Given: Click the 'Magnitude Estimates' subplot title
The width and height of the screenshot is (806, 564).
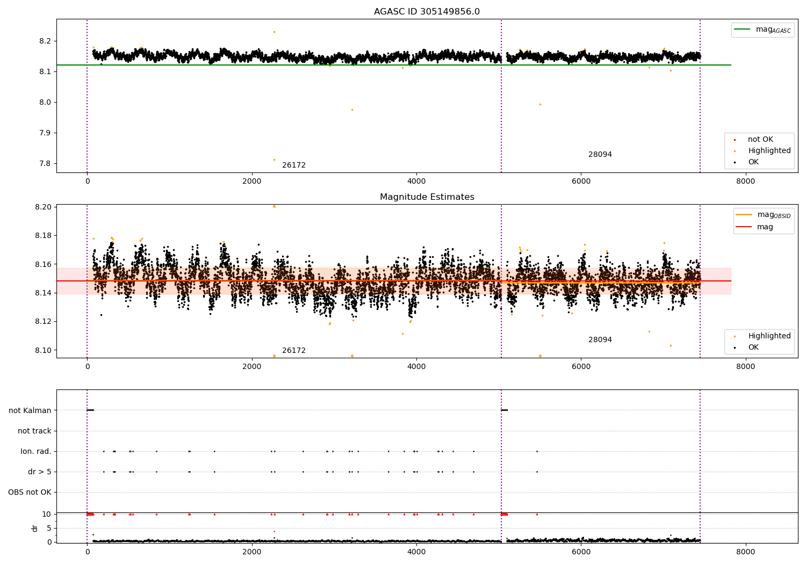Looking at the screenshot, I should (427, 197).
